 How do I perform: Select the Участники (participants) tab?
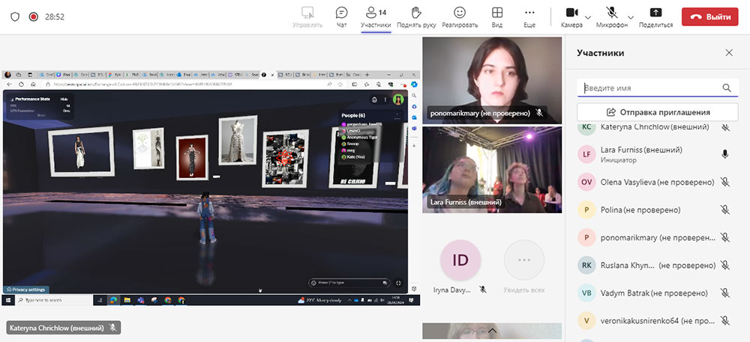375,16
